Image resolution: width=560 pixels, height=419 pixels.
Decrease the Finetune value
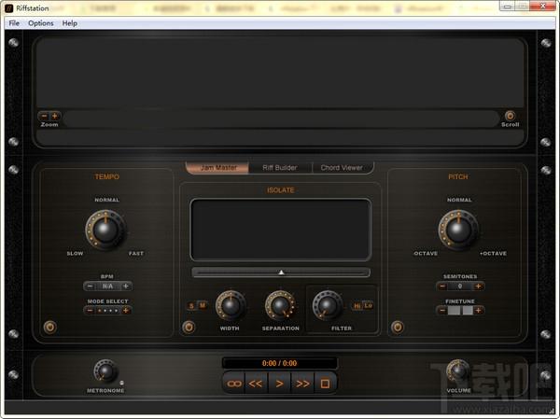tap(442, 311)
